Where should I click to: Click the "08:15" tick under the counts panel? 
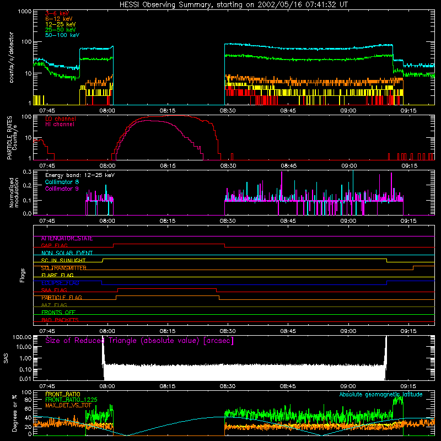[168, 111]
